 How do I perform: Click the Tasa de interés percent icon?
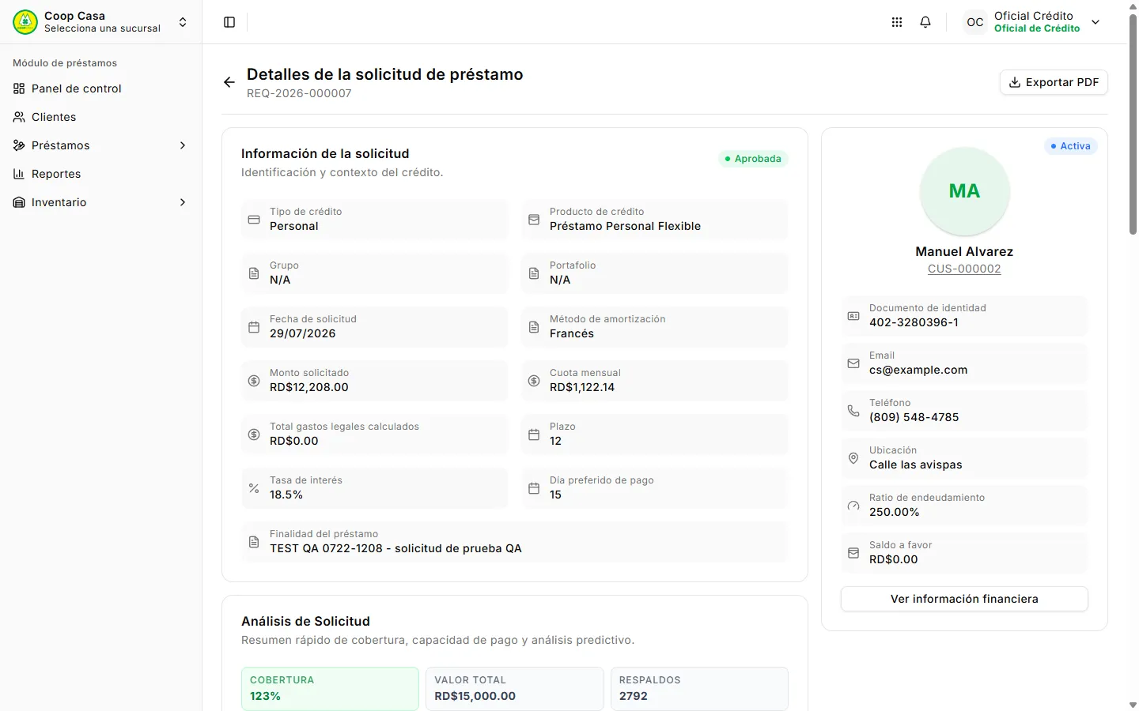coord(254,488)
